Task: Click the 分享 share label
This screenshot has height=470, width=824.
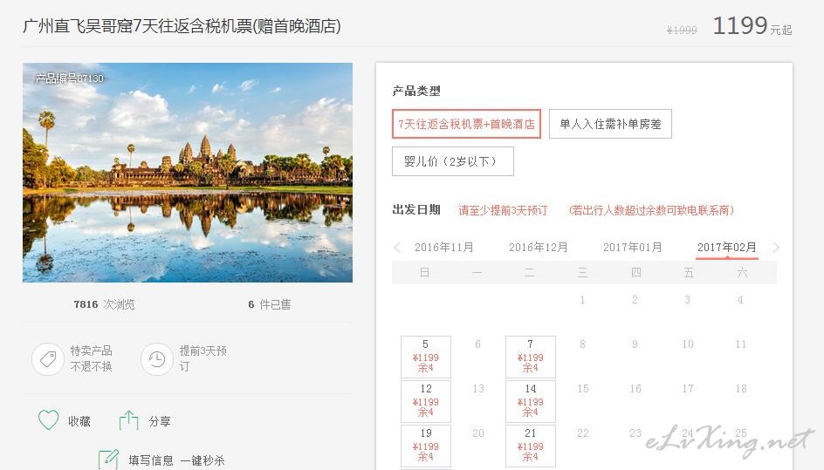Action: point(159,421)
